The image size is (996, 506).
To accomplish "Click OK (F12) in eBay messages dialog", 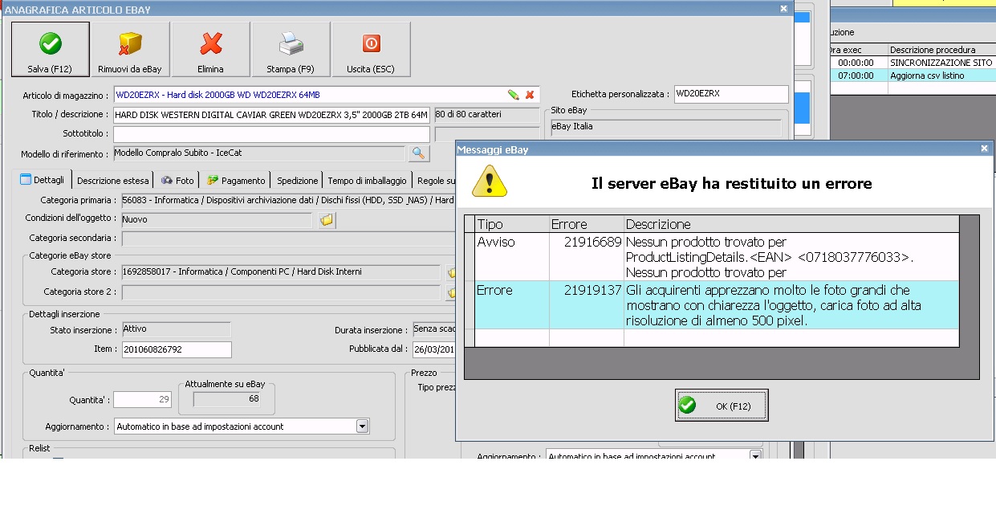I will pyautogui.click(x=722, y=406).
